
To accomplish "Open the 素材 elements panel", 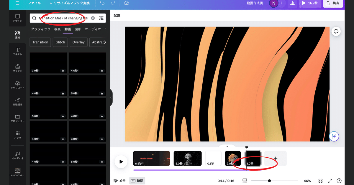I will point(17,35).
